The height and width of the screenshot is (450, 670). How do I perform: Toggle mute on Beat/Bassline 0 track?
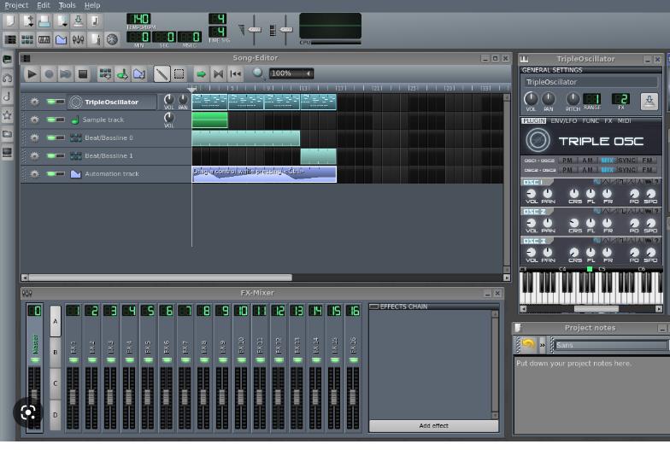point(52,137)
